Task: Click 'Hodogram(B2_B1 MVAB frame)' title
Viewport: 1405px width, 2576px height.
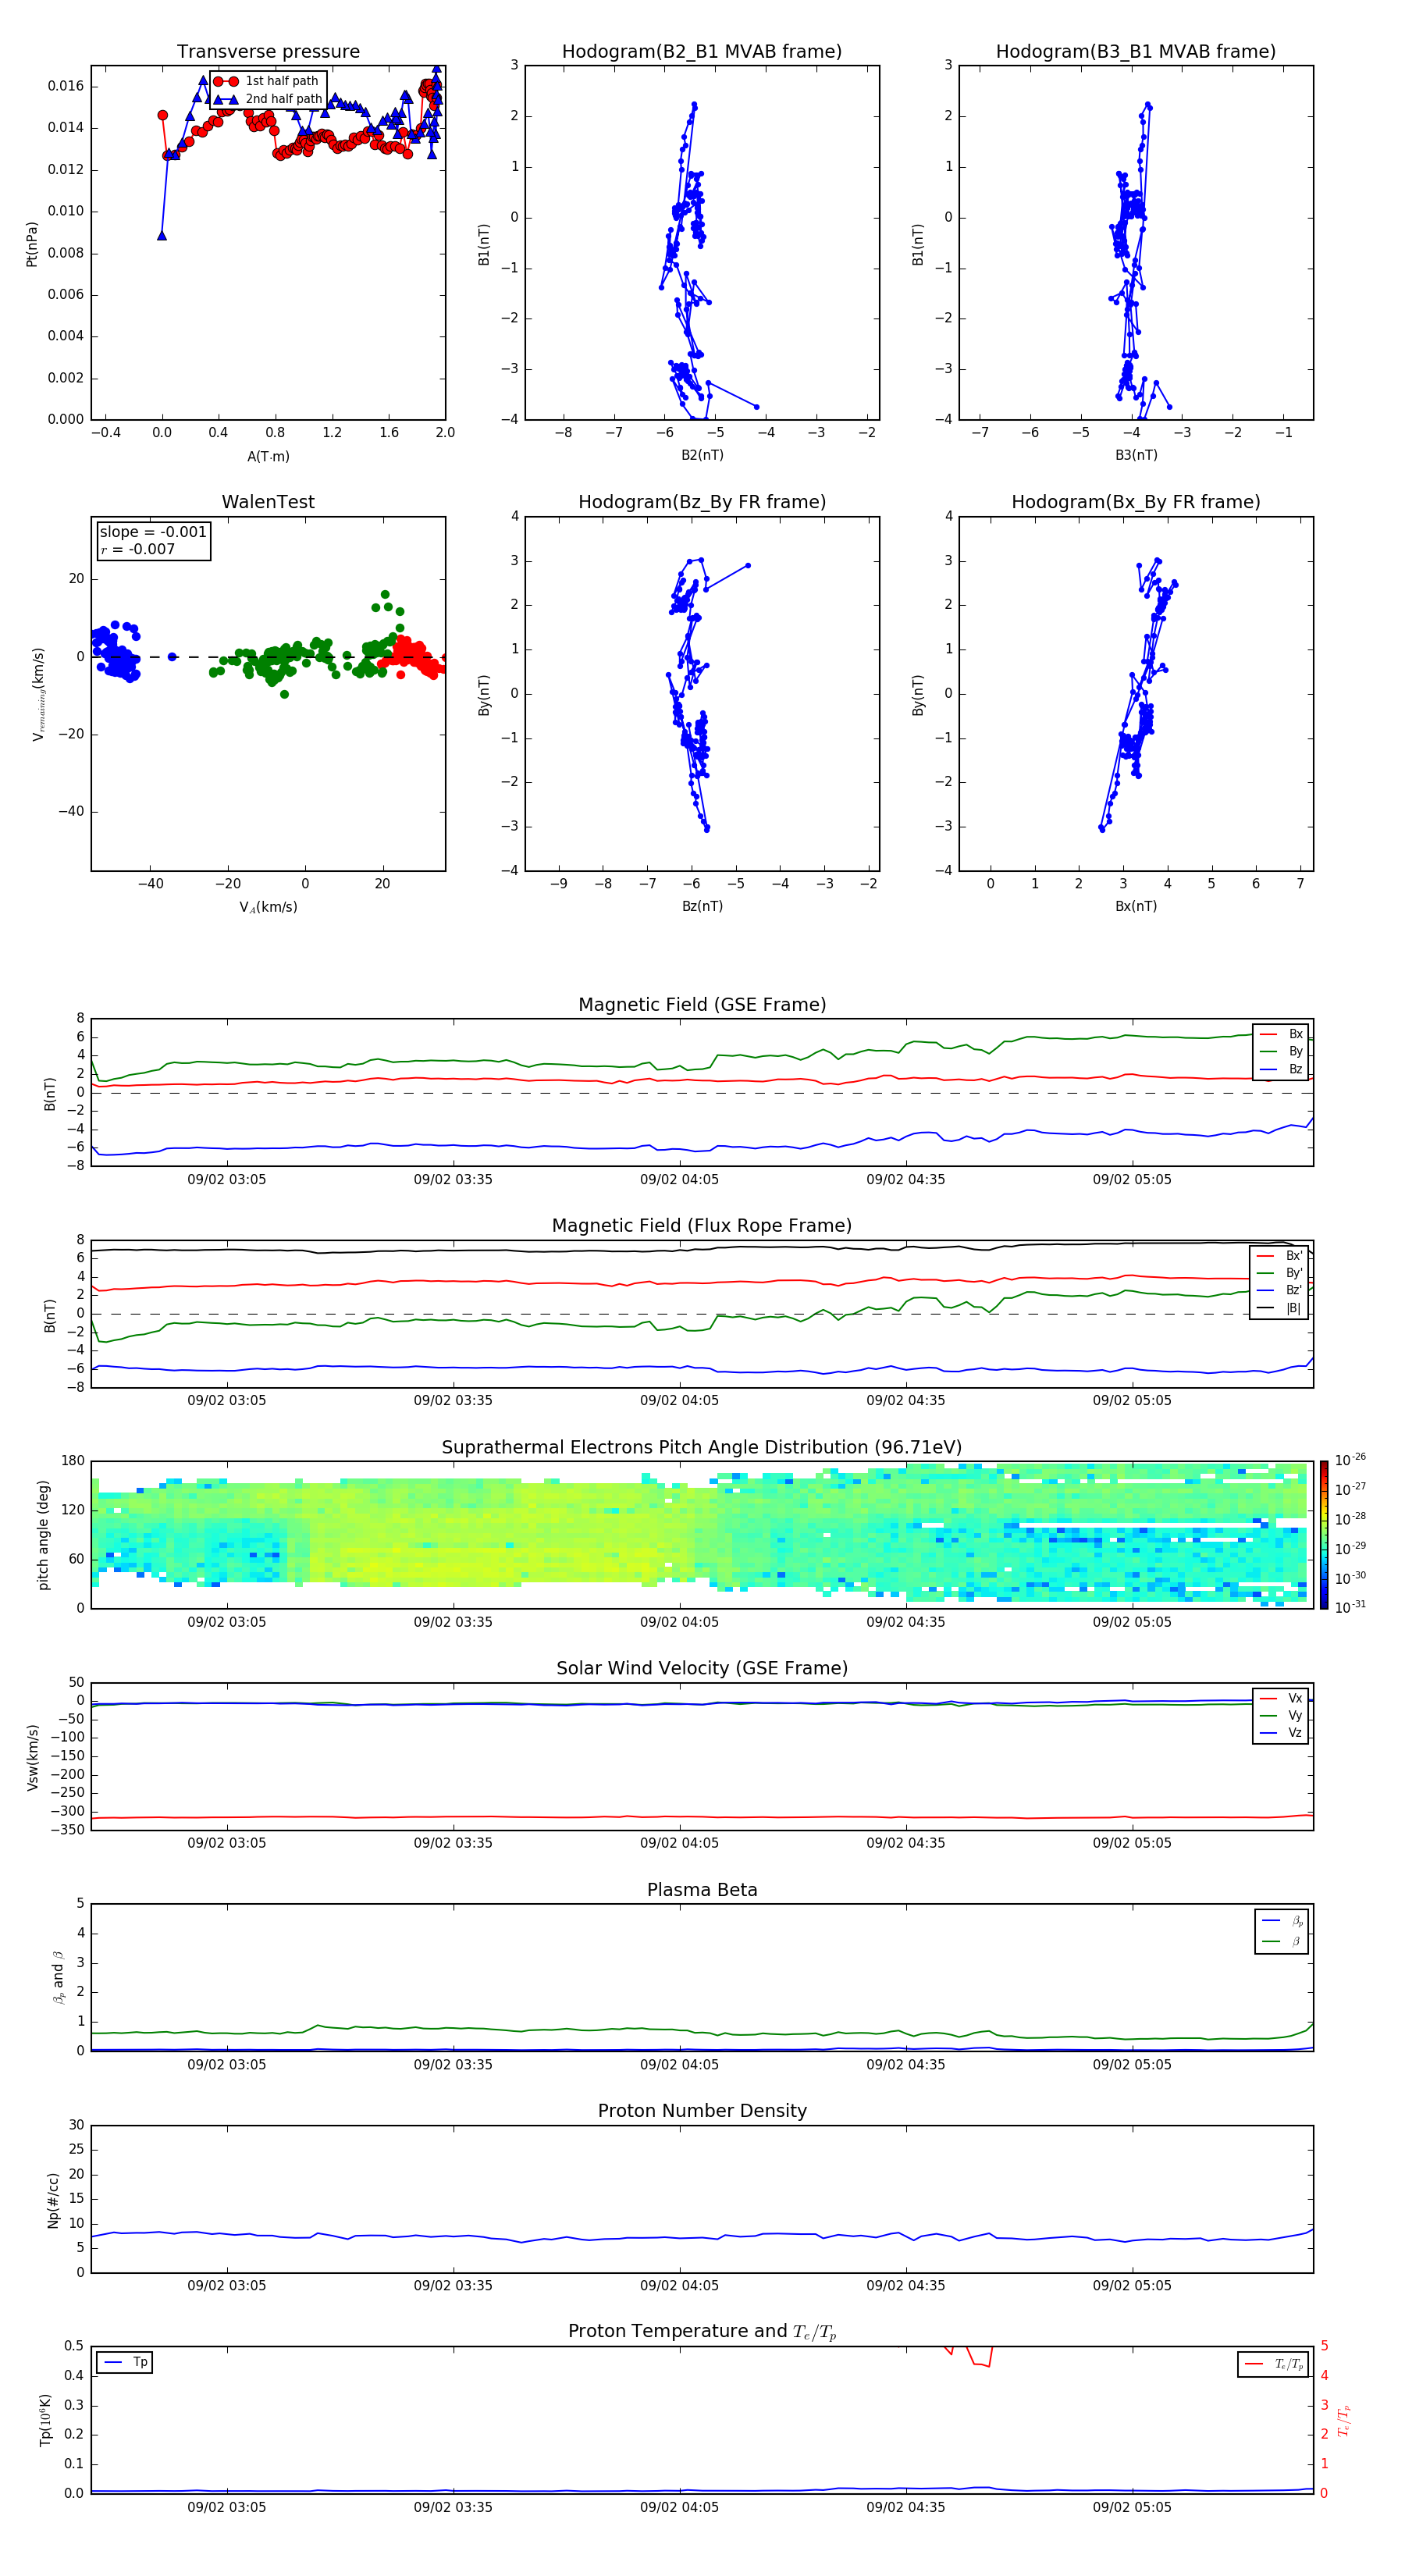Action: (702, 51)
